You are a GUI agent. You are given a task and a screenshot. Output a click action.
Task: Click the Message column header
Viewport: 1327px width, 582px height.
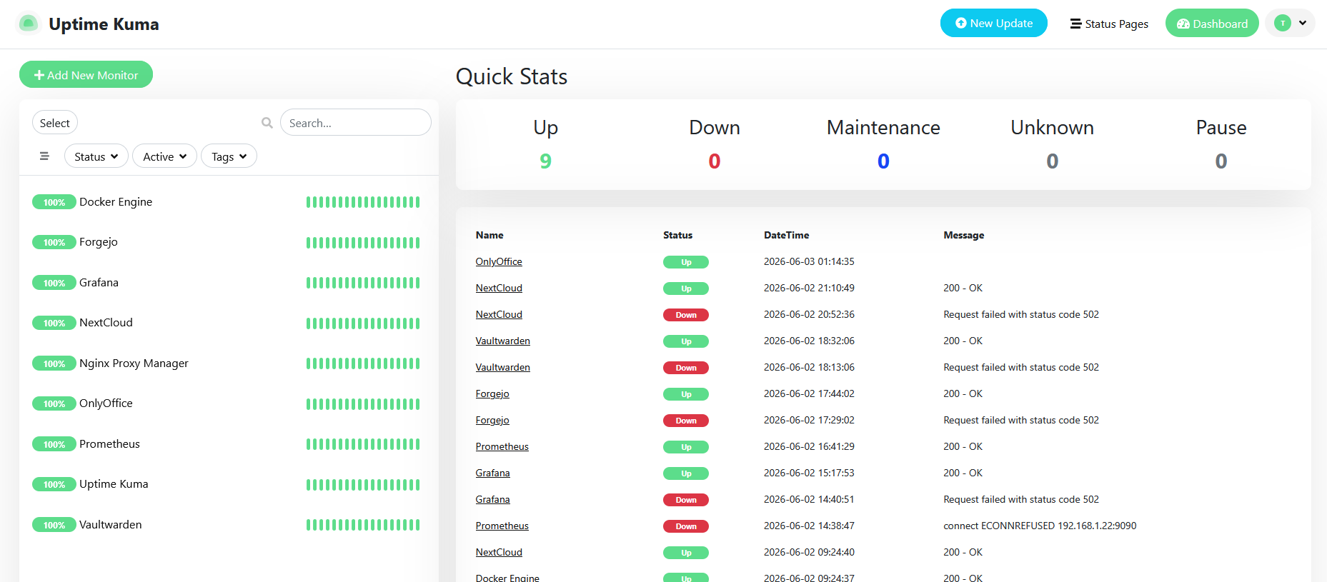point(963,235)
